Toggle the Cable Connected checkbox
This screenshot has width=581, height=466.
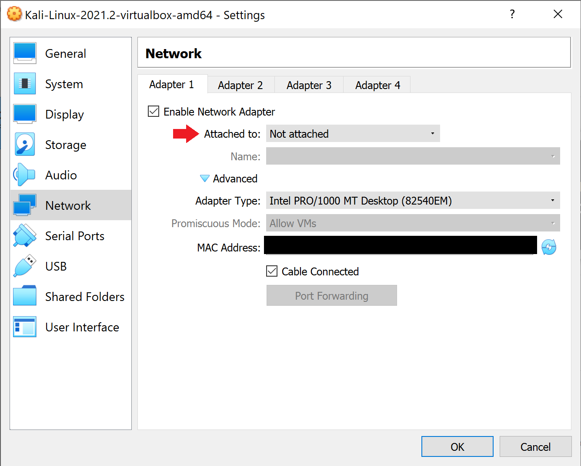[x=272, y=271]
